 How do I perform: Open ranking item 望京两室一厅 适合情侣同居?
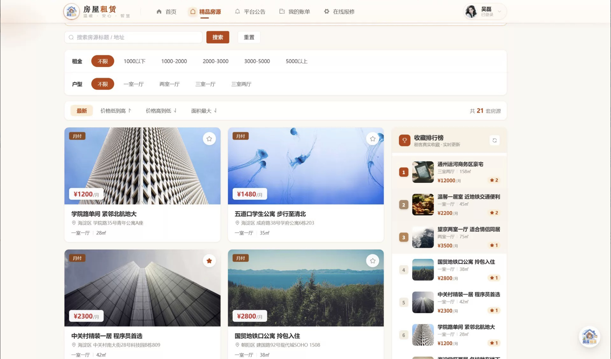449,237
